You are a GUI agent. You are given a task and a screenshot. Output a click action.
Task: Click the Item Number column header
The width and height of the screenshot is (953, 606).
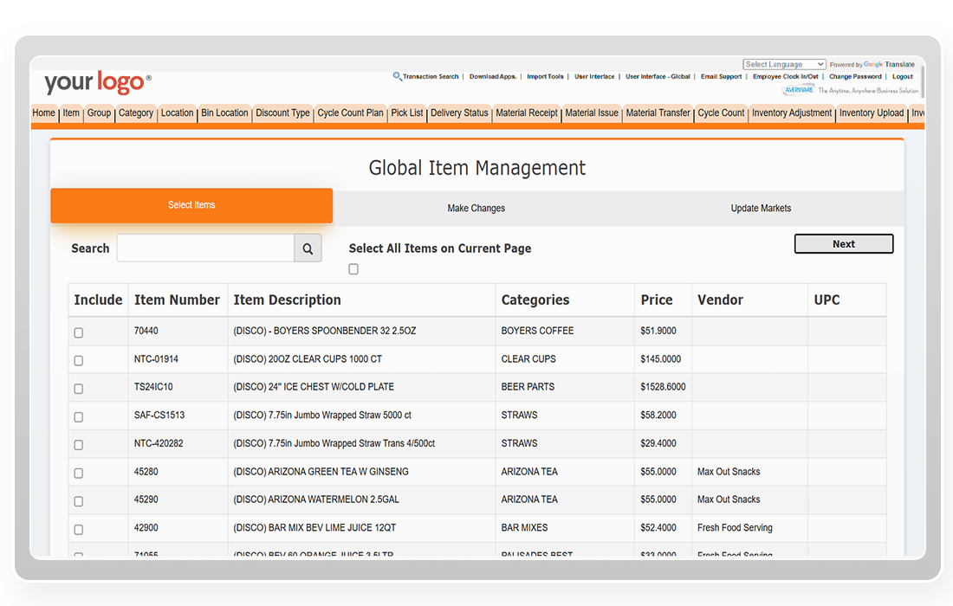pyautogui.click(x=177, y=300)
